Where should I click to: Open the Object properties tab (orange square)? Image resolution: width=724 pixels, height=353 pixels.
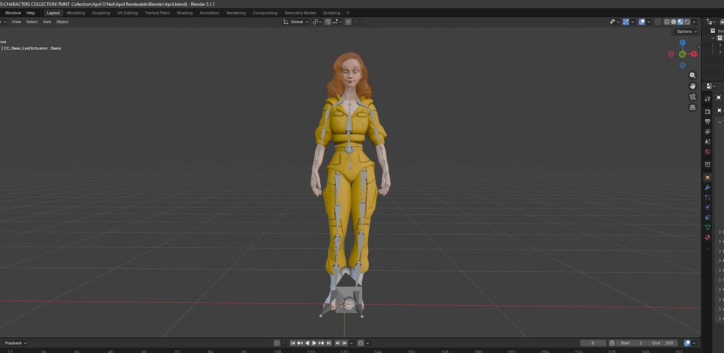pyautogui.click(x=708, y=177)
